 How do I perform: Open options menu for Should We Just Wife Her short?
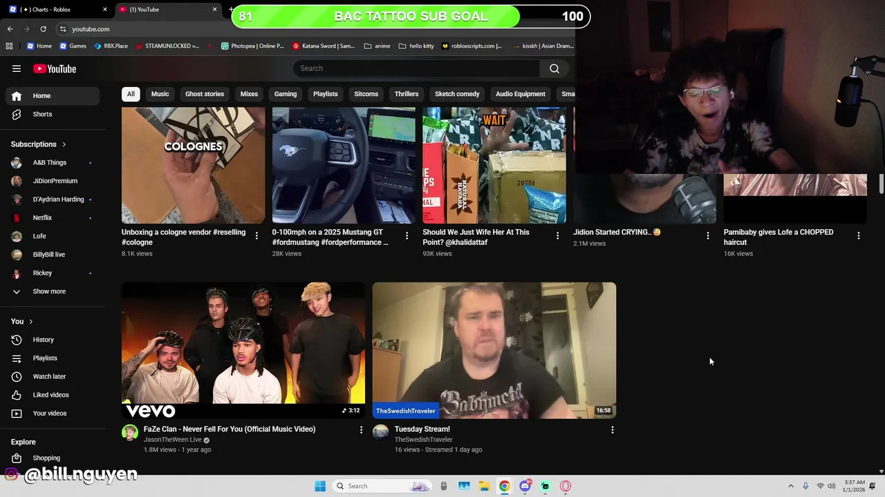[x=557, y=236]
